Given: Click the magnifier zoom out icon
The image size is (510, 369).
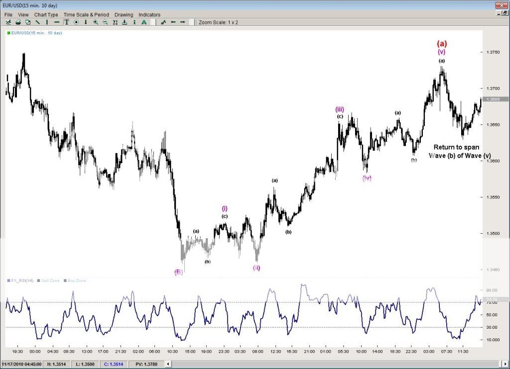Looking at the screenshot, I should click(105, 22).
